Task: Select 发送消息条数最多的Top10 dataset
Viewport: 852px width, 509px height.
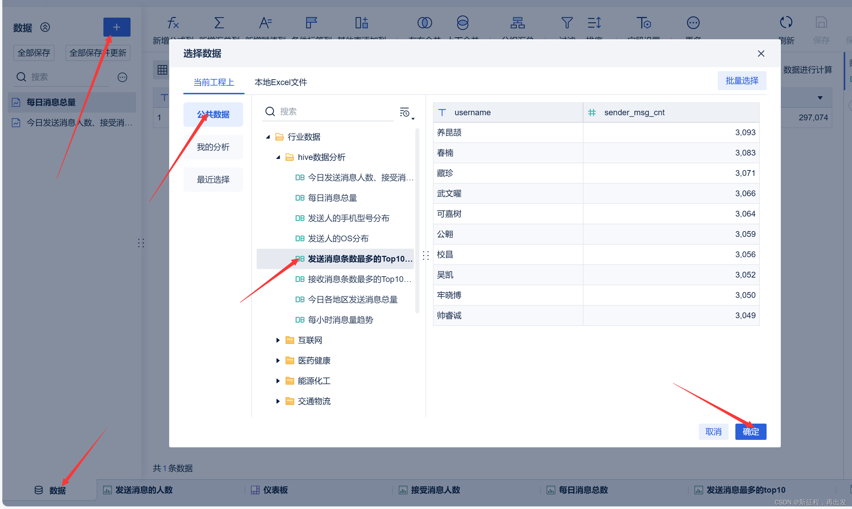Action: (335, 259)
